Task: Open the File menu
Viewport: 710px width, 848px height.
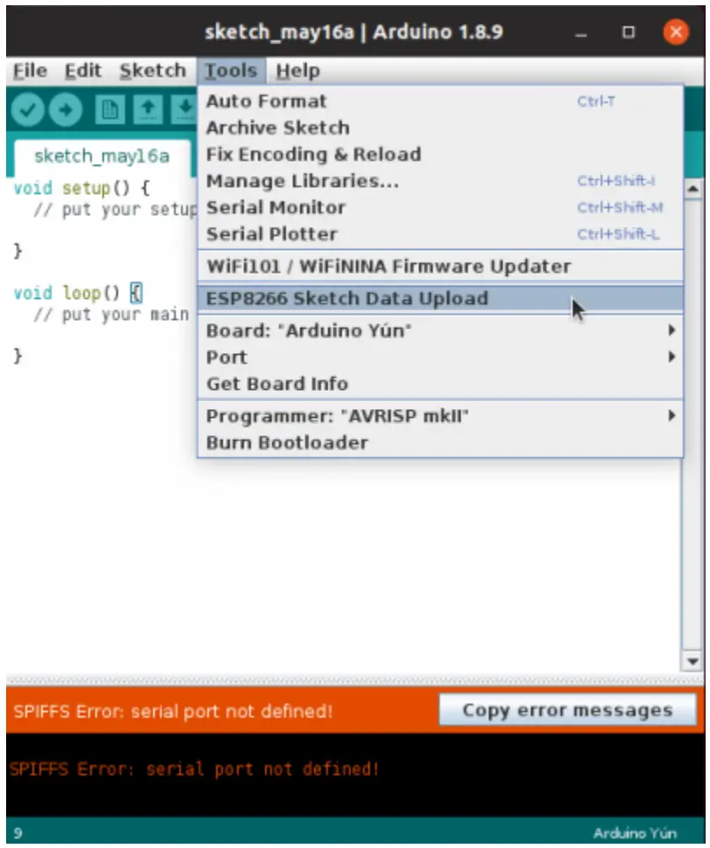Action: click(30, 71)
